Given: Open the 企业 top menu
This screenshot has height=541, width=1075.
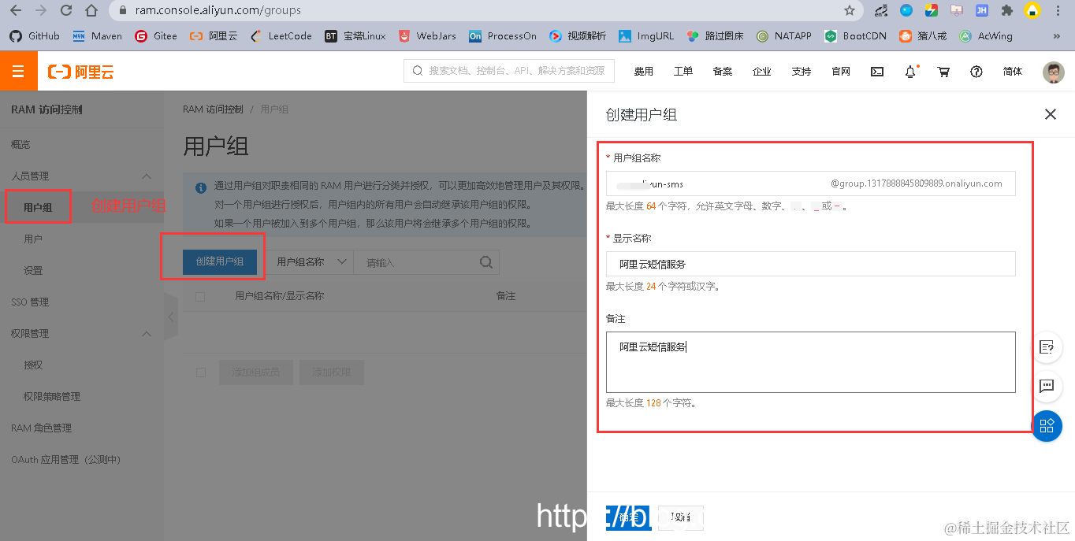Looking at the screenshot, I should click(x=762, y=72).
